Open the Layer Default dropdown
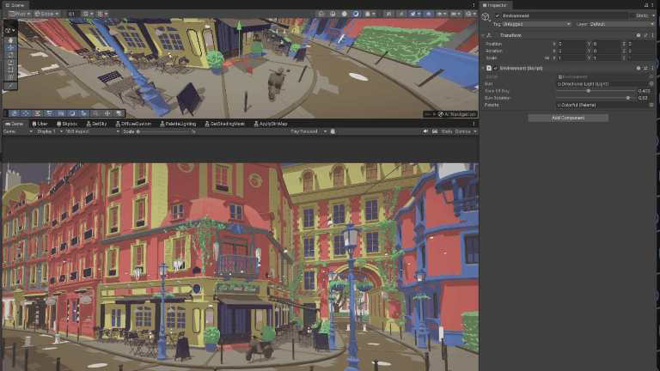Image resolution: width=660 pixels, height=371 pixels. (620, 24)
